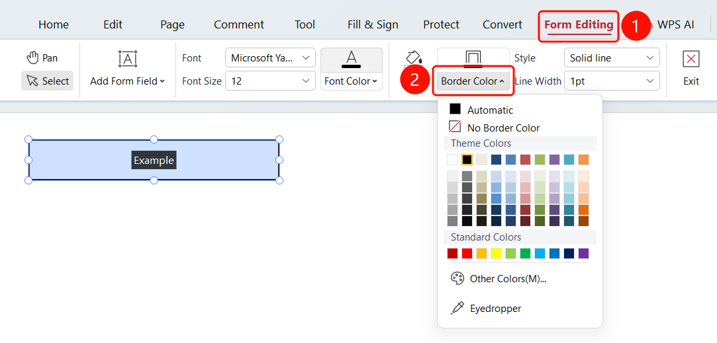Open the Page tab
Viewport: 717px width, 343px height.
click(x=172, y=24)
